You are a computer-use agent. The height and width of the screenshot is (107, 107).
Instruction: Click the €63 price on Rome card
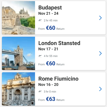(50, 99)
